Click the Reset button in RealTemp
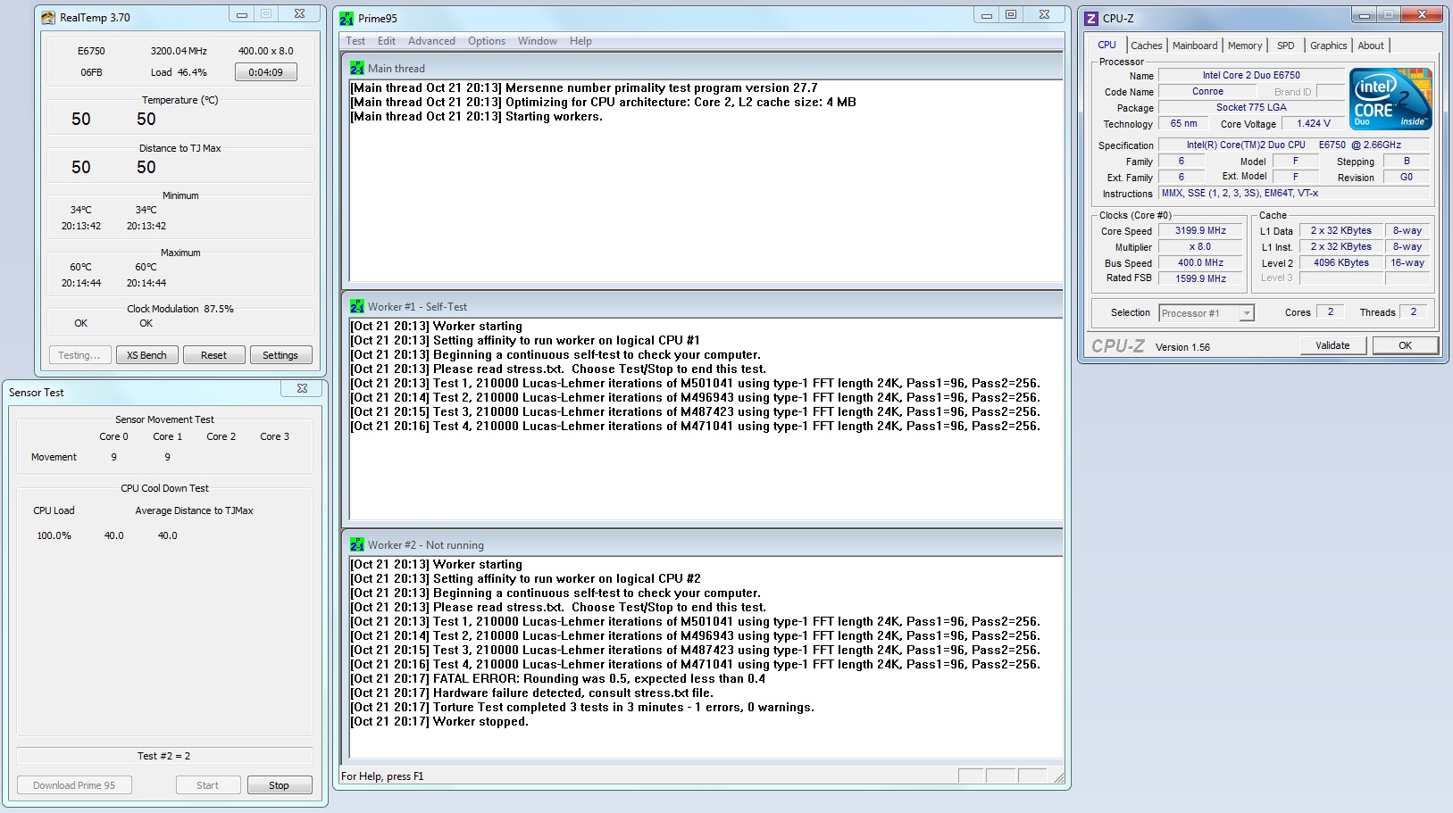The height and width of the screenshot is (813, 1453). point(213,355)
